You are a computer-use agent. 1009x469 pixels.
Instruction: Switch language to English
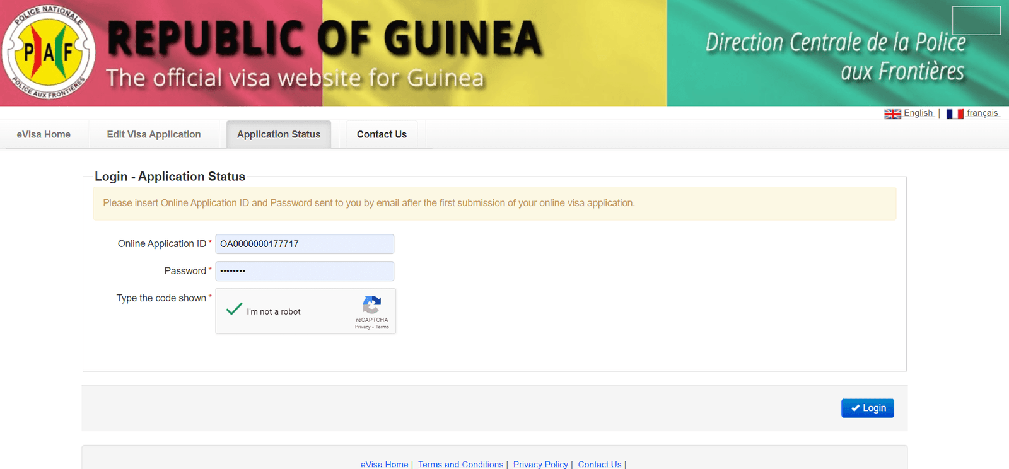click(x=918, y=113)
